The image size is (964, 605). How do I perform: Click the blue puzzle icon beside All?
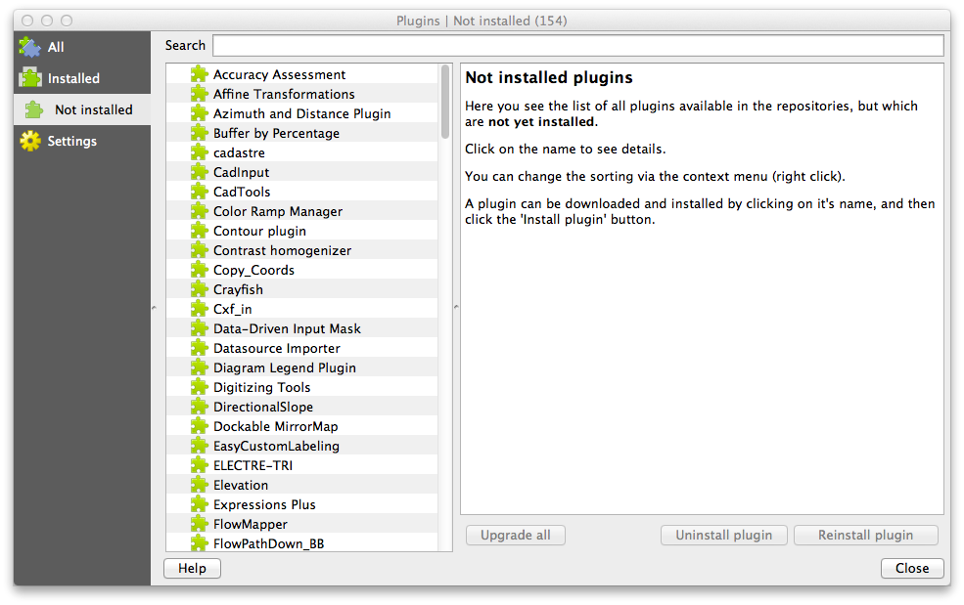29,46
